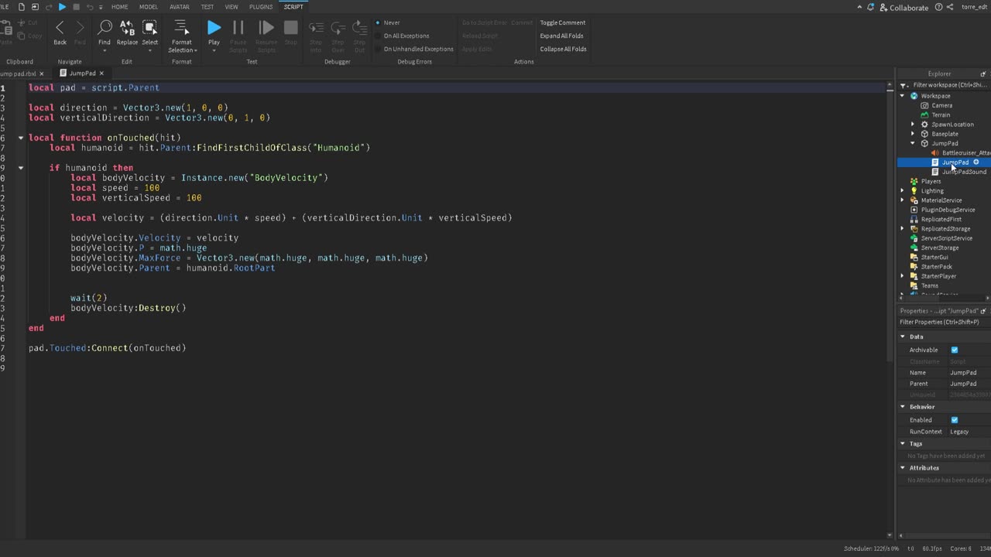Undock the Properties panel
Image resolution: width=991 pixels, height=557 pixels.
[x=983, y=311]
